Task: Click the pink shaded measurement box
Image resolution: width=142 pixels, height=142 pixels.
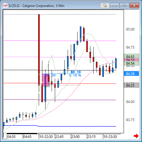Action: pyautogui.click(x=46, y=79)
